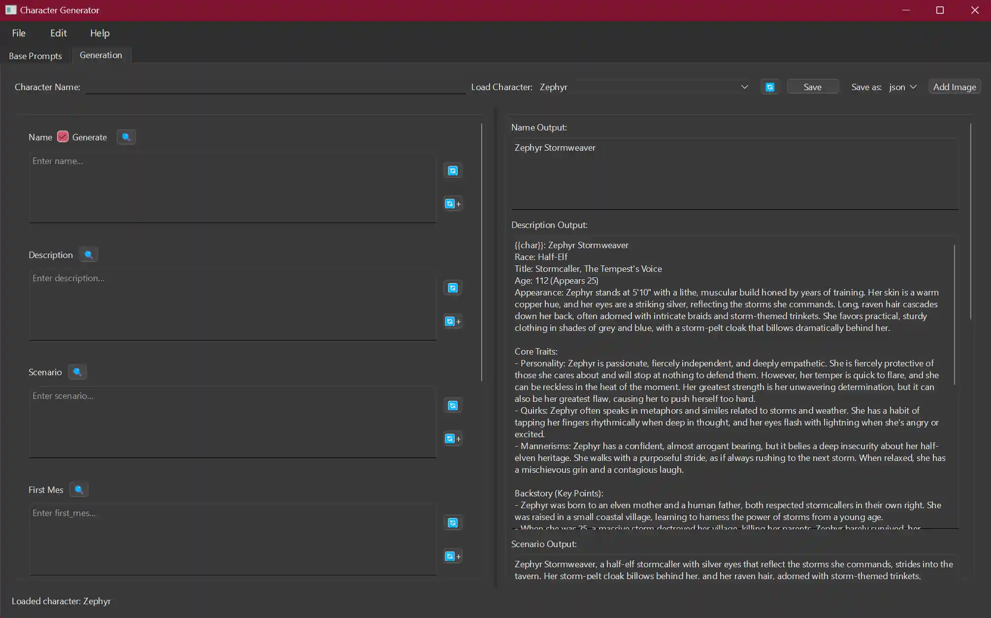This screenshot has height=618, width=991.
Task: Click the regenerate icon for Scenario field
Action: point(453,406)
